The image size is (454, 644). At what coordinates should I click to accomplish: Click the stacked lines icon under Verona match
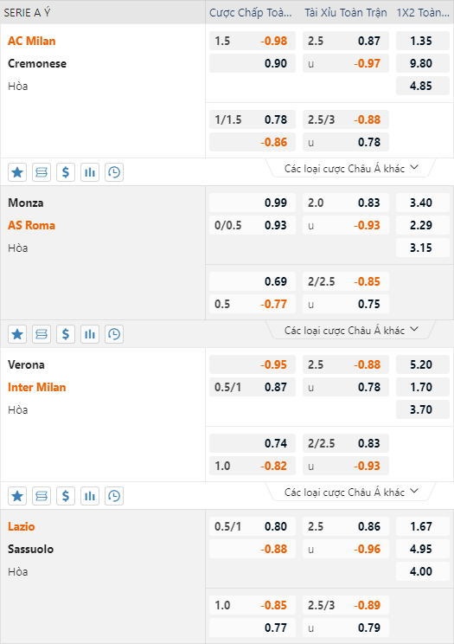tap(42, 496)
